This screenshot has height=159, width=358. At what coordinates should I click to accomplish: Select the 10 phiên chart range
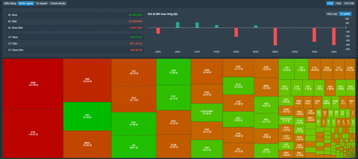(345, 14)
